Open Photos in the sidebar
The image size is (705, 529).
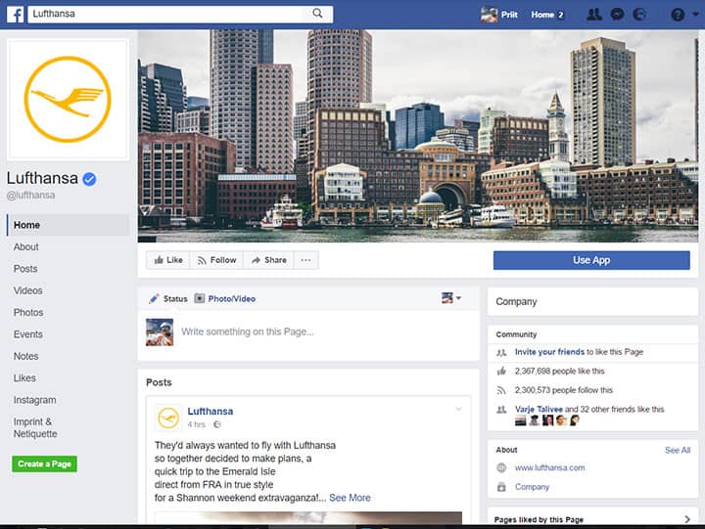28,313
